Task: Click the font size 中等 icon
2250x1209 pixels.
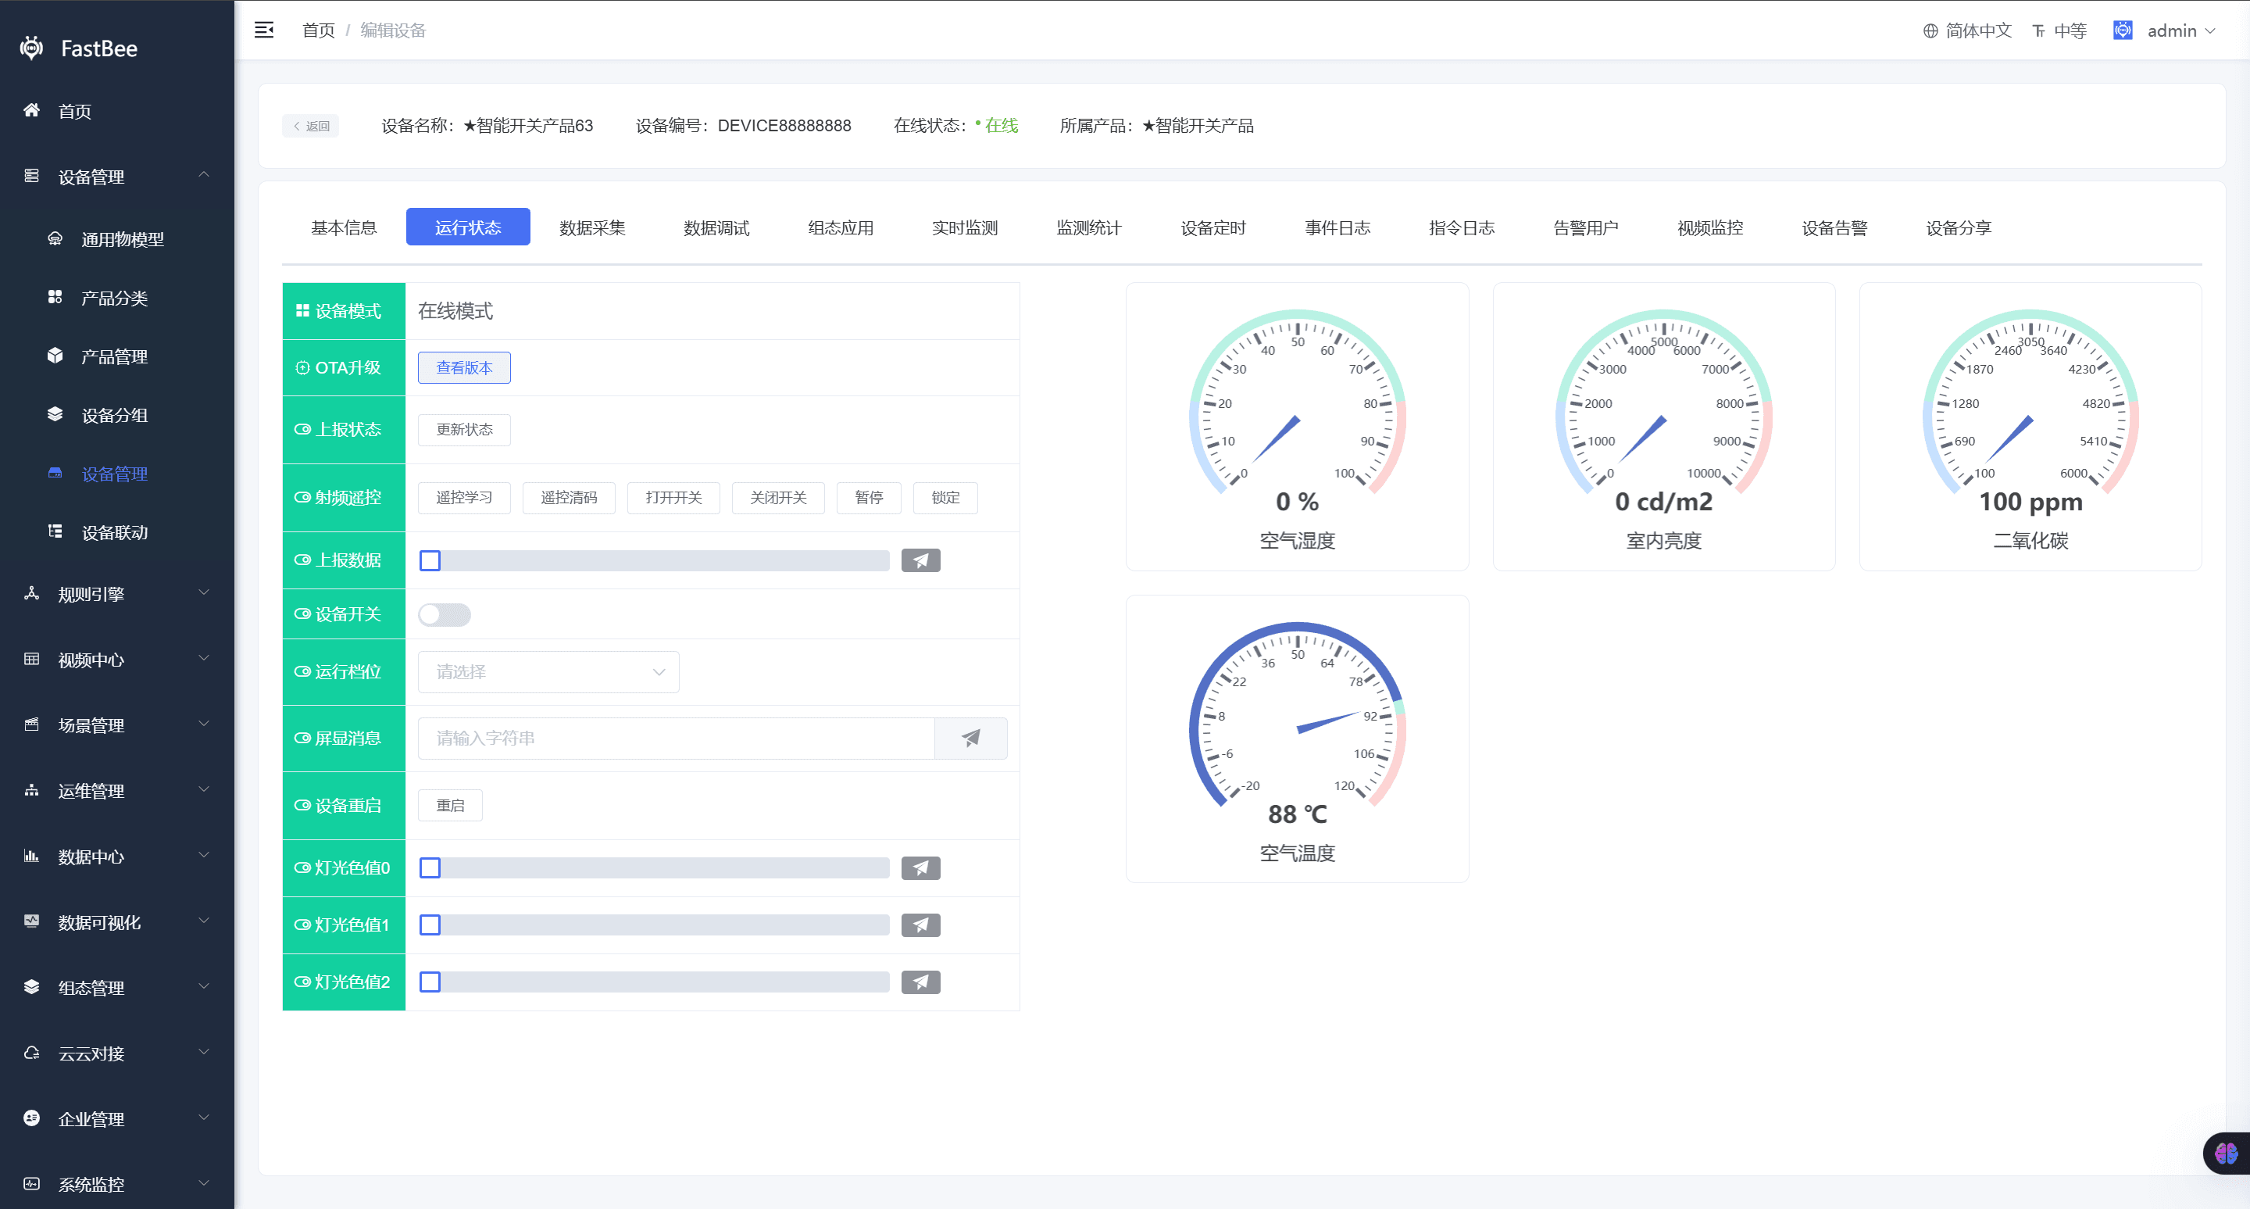Action: click(2038, 30)
